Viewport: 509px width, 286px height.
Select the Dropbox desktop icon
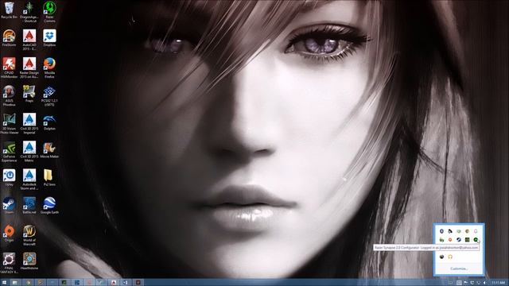pyautogui.click(x=49, y=38)
